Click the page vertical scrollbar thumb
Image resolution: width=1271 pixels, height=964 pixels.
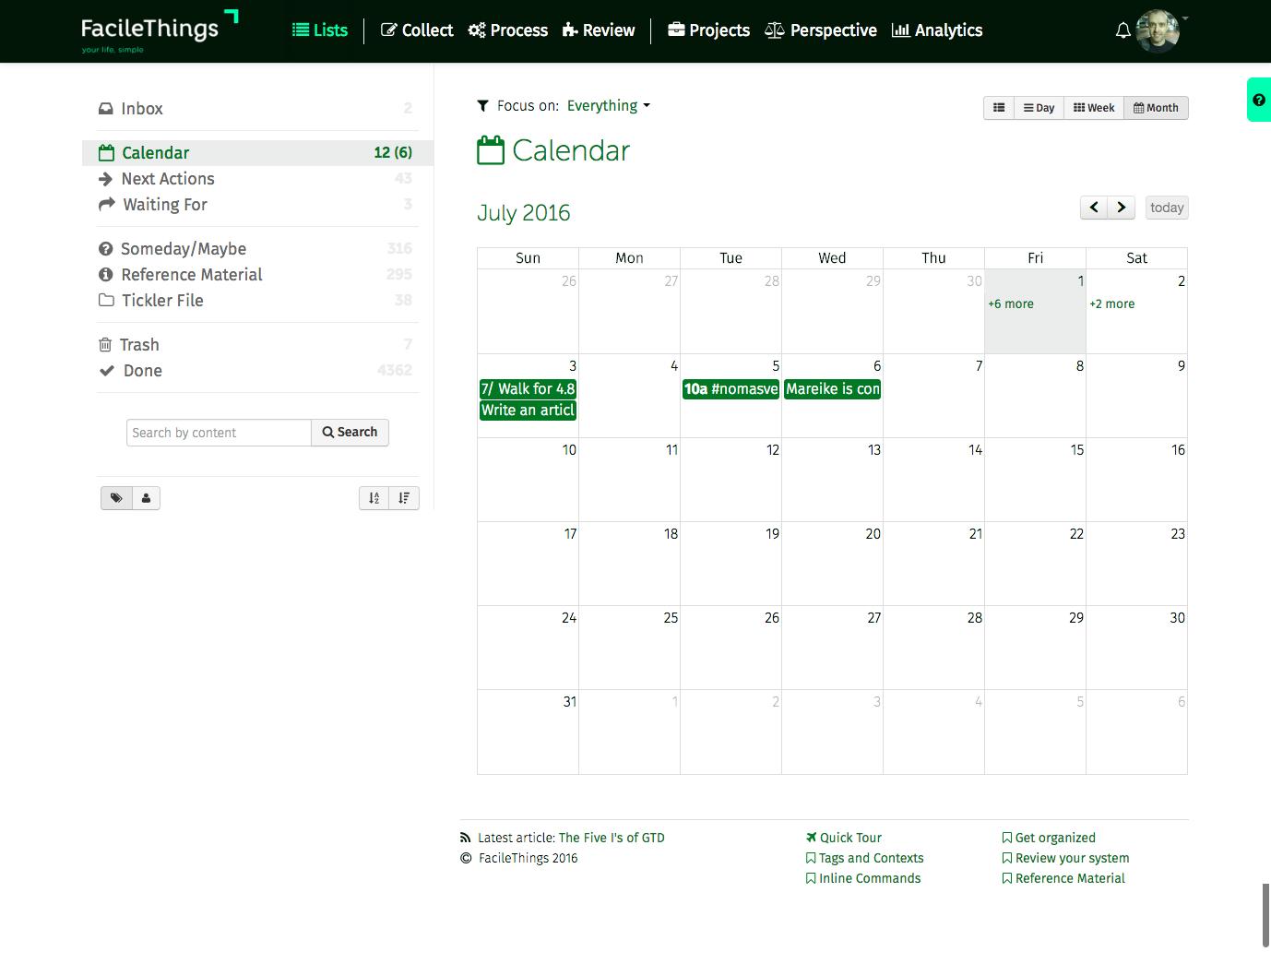(x=1265, y=915)
